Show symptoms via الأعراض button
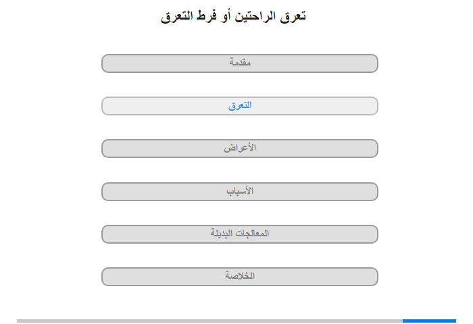 click(x=239, y=148)
